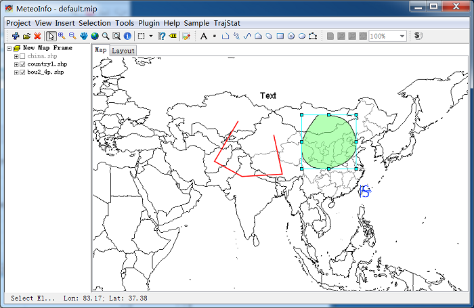This screenshot has width=474, height=308.
Task: Open the Select Features tool dropdown arrow
Action: (151, 36)
